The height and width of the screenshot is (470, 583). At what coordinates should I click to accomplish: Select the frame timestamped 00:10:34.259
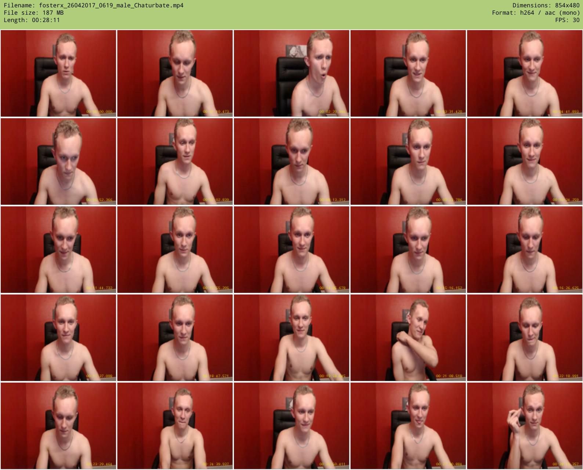click(x=525, y=162)
